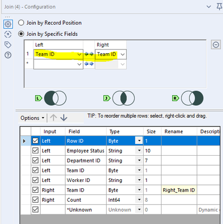This screenshot has height=224, width=223.
Task: Click swap arrows between Team ID fields
Action: click(x=89, y=54)
